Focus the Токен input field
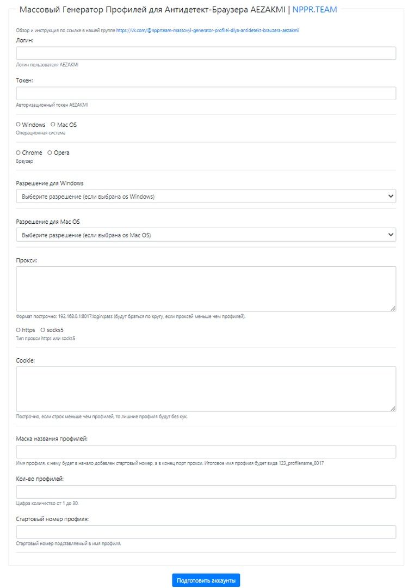 tap(206, 94)
